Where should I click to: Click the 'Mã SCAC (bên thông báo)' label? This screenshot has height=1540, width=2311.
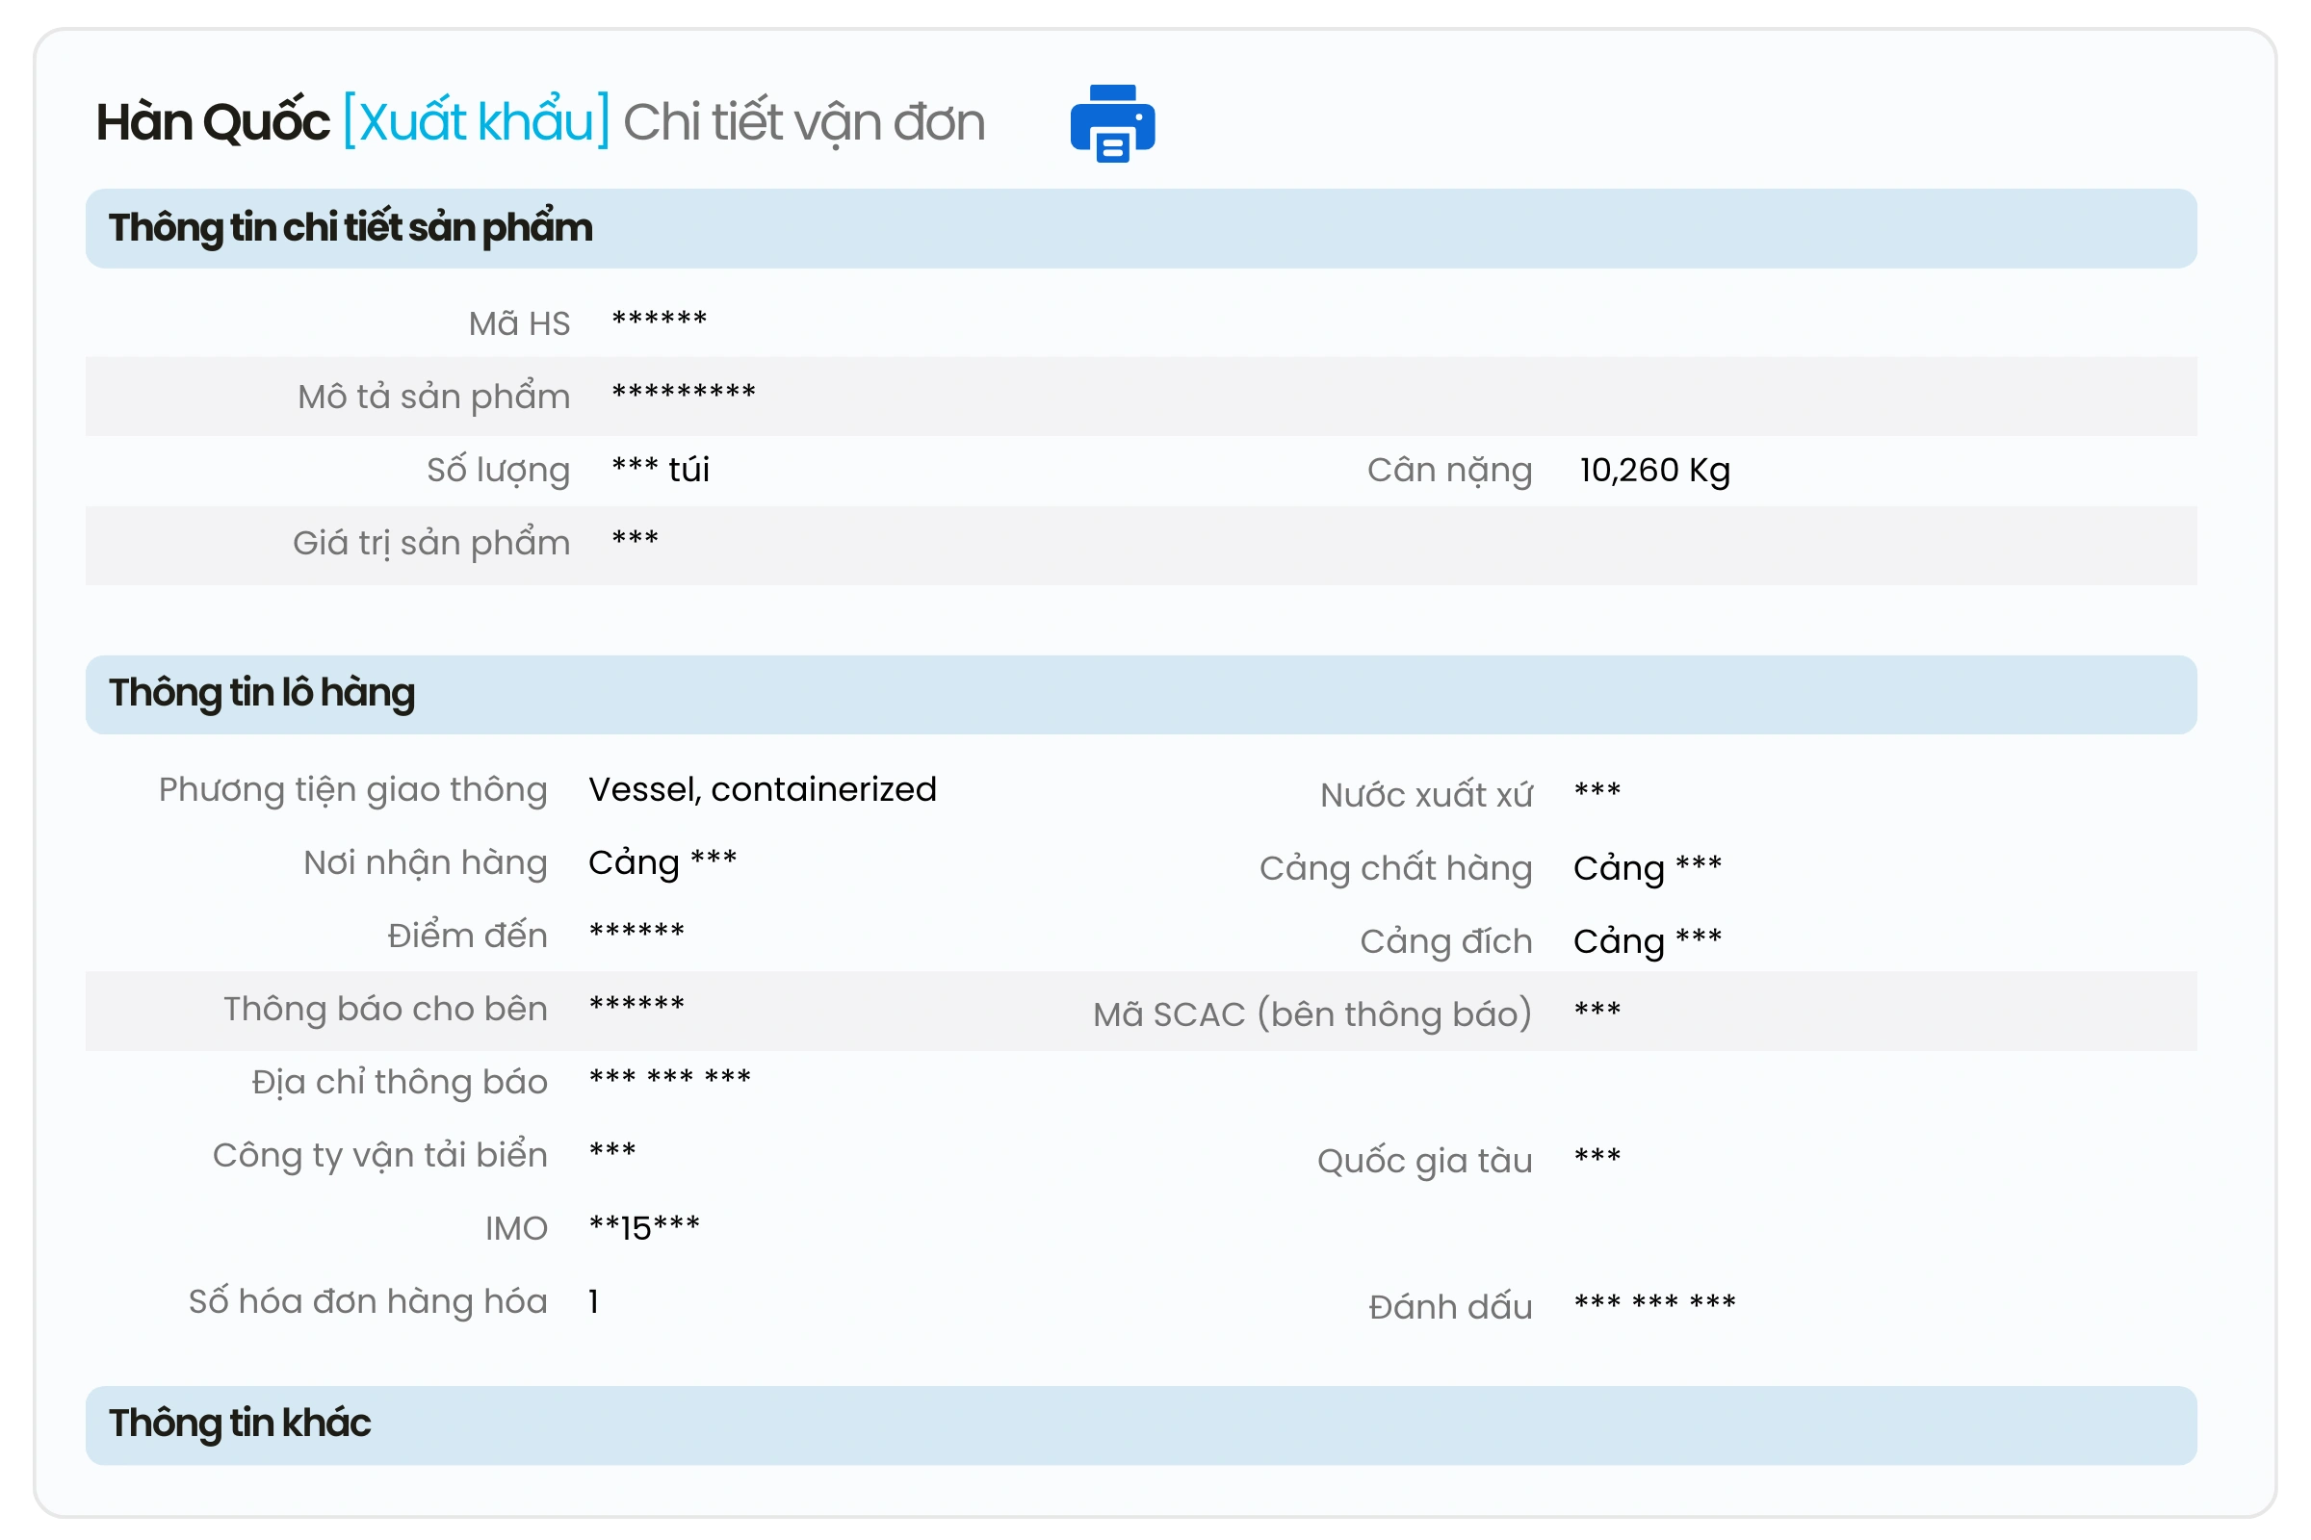coord(1311,1014)
